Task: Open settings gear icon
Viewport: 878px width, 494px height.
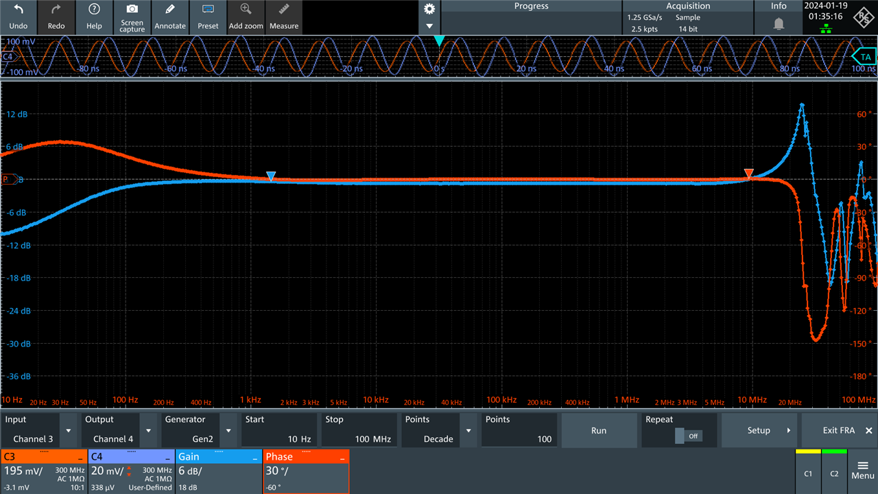Action: (x=429, y=9)
